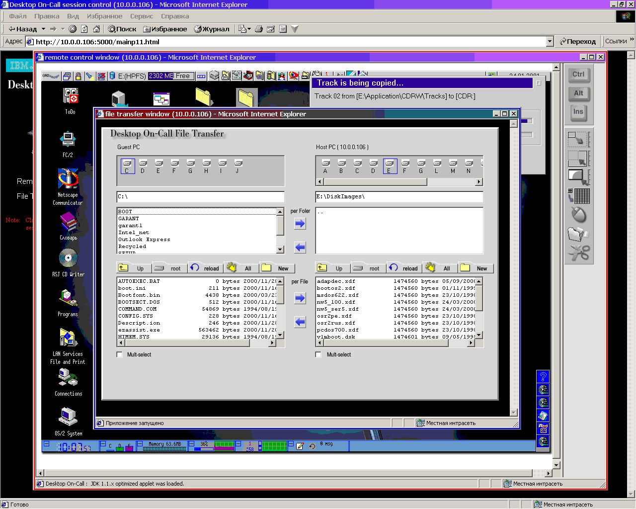Click the Guest PC All button

click(x=241, y=268)
